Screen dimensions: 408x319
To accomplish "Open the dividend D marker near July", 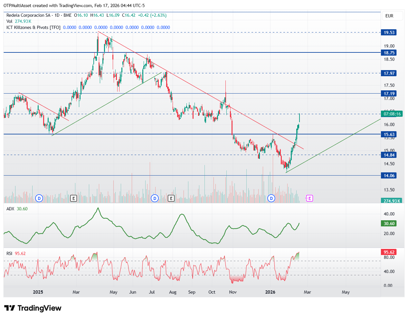I will click(x=155, y=198).
